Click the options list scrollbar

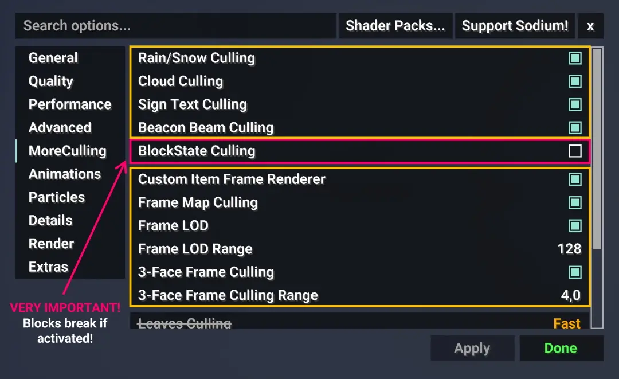pos(597,149)
